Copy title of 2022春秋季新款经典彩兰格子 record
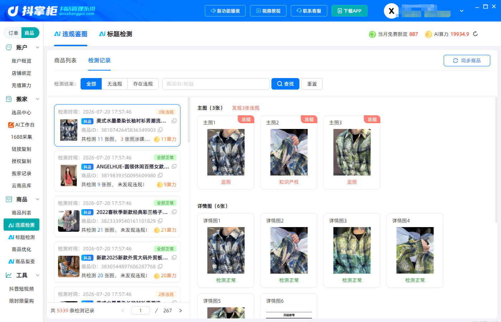 click(x=174, y=212)
